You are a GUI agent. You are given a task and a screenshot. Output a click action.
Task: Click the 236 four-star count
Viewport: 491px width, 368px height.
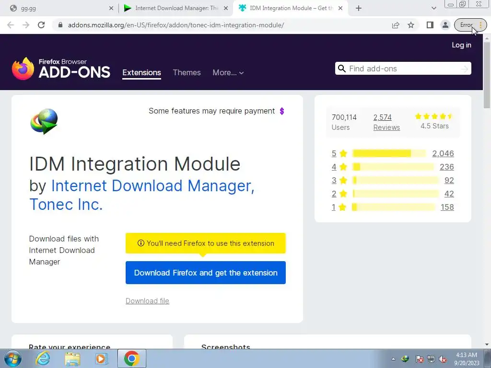click(447, 167)
